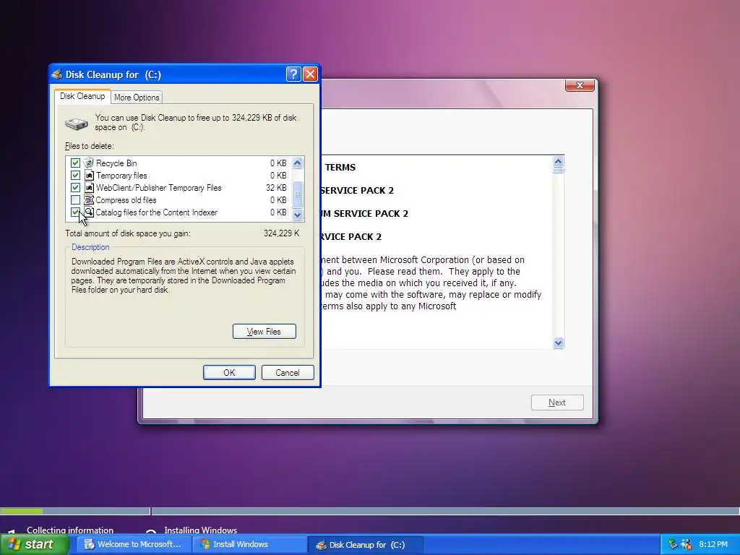Close the Disk Cleanup dialog
740x555 pixels.
[310, 74]
